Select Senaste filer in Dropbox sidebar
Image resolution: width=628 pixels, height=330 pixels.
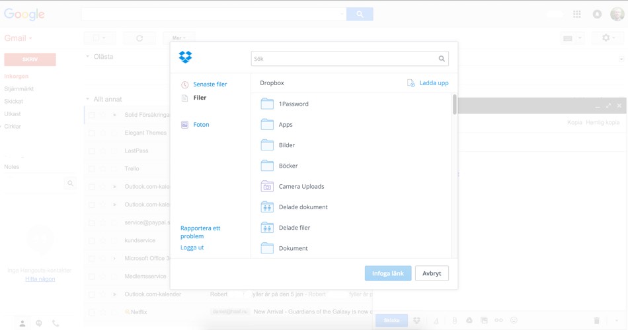pos(210,84)
